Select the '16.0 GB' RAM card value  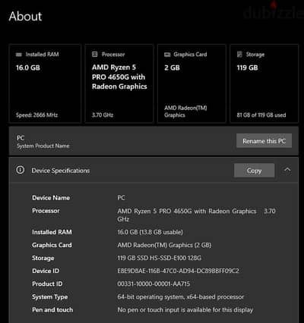pos(28,67)
